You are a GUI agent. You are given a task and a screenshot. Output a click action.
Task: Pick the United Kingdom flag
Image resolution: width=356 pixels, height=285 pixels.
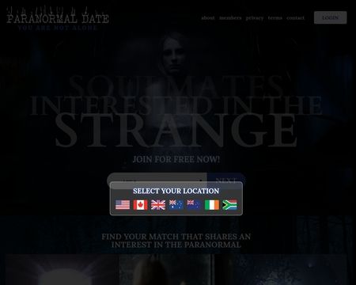pyautogui.click(x=158, y=205)
